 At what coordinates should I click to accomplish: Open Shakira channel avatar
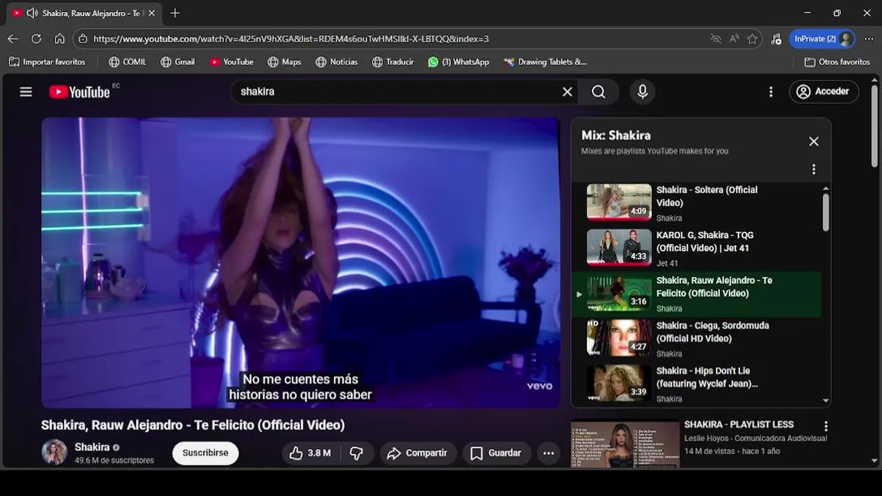(x=54, y=453)
